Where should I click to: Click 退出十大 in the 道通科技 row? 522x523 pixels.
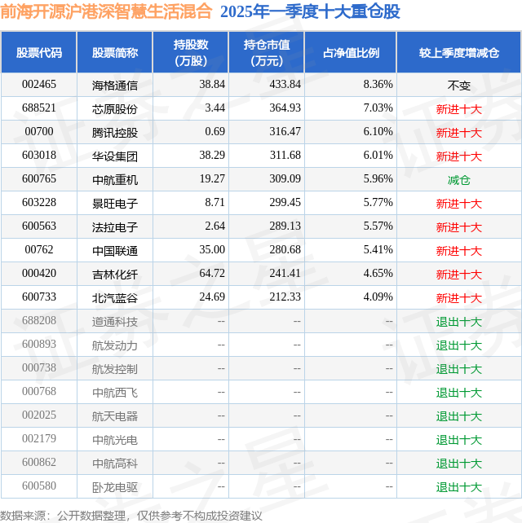(x=459, y=323)
